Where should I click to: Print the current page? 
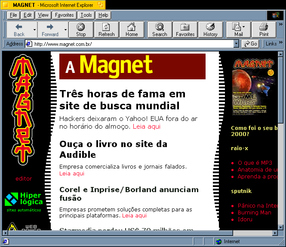coord(264,30)
